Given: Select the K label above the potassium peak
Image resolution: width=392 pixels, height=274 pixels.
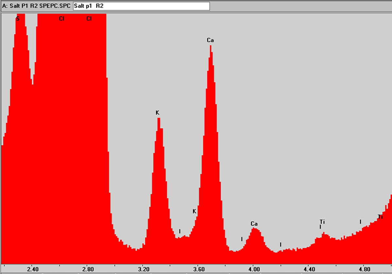Looking at the screenshot, I should click(158, 112).
